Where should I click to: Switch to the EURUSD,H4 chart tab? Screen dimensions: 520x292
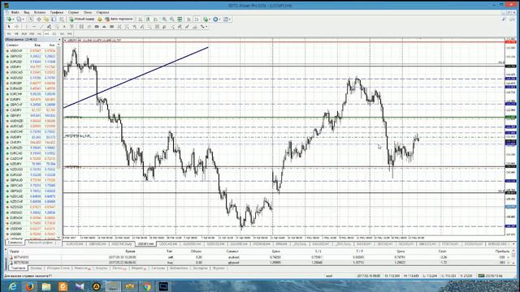pyautogui.click(x=75, y=244)
